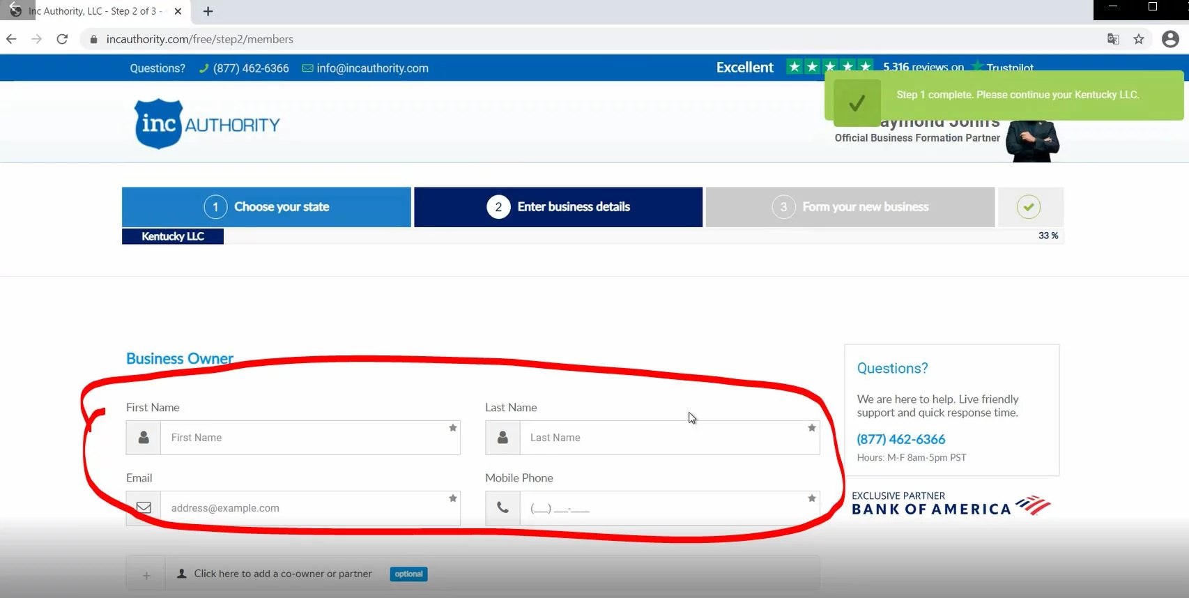Click the header phone number (877) 462-6366
This screenshot has width=1189, height=598.
pyautogui.click(x=250, y=68)
